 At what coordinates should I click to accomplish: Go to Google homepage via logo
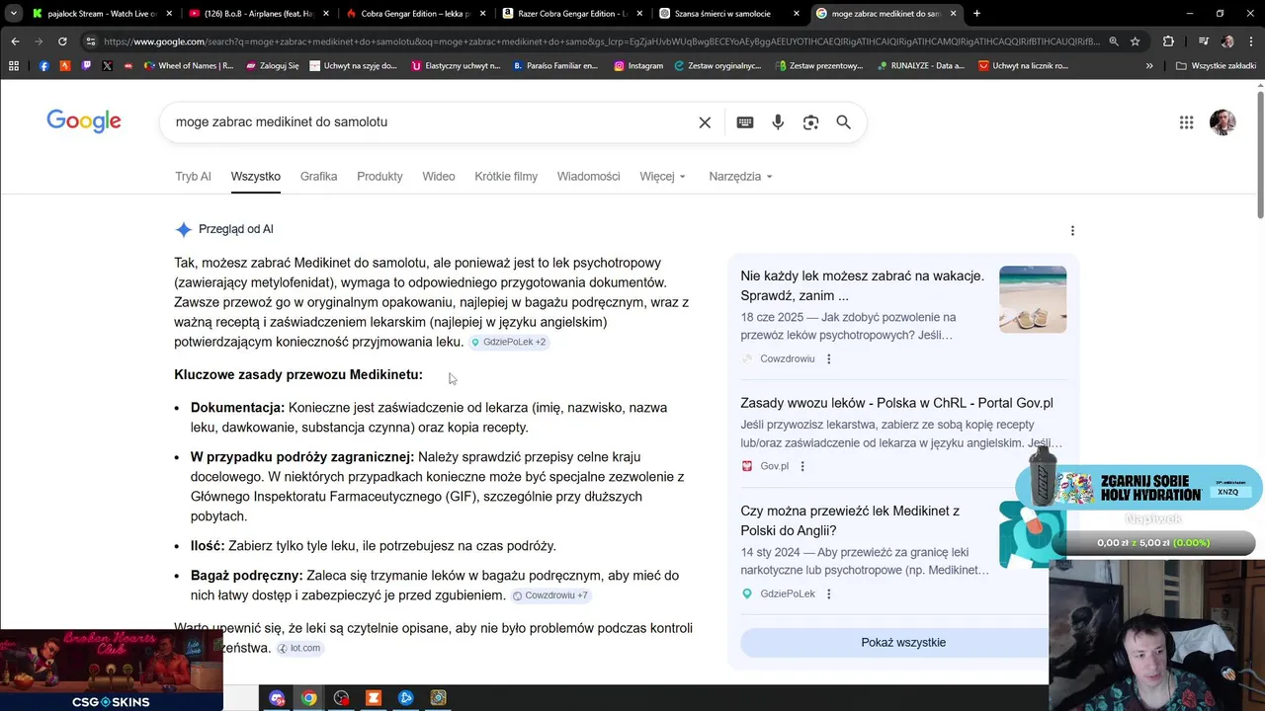point(84,121)
